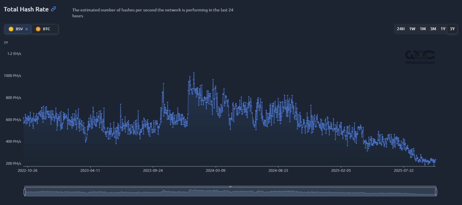Click the 600 PH/s axis label
This screenshot has height=205, width=462.
pyautogui.click(x=14, y=120)
